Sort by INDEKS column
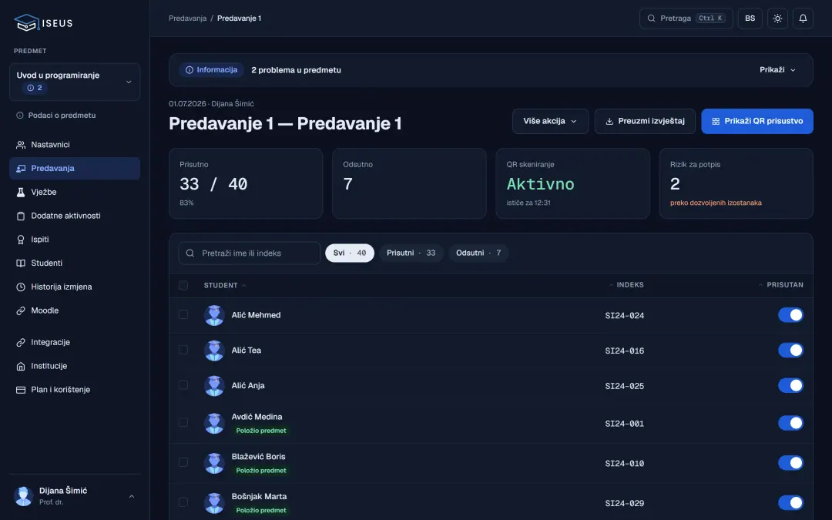This screenshot has width=832, height=520. pos(626,286)
